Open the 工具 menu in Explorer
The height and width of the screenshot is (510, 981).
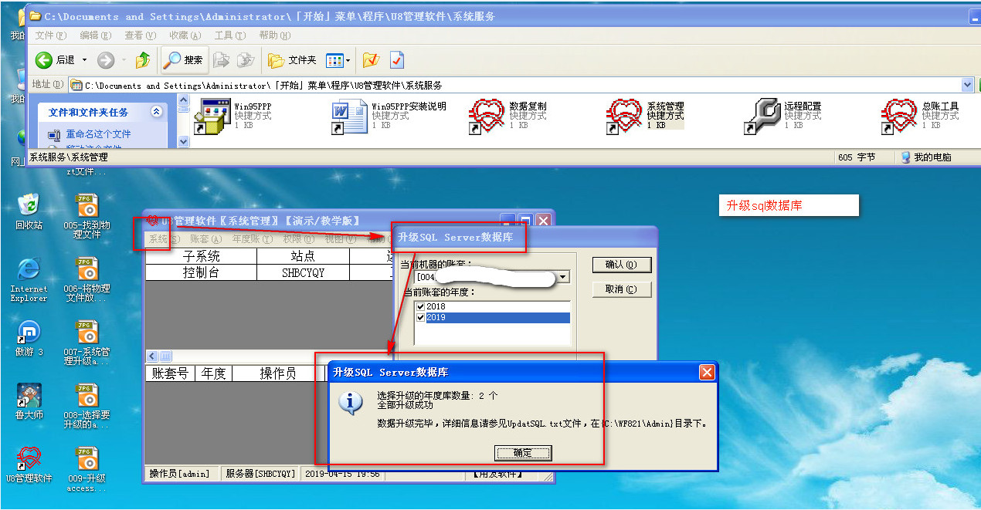tap(229, 35)
